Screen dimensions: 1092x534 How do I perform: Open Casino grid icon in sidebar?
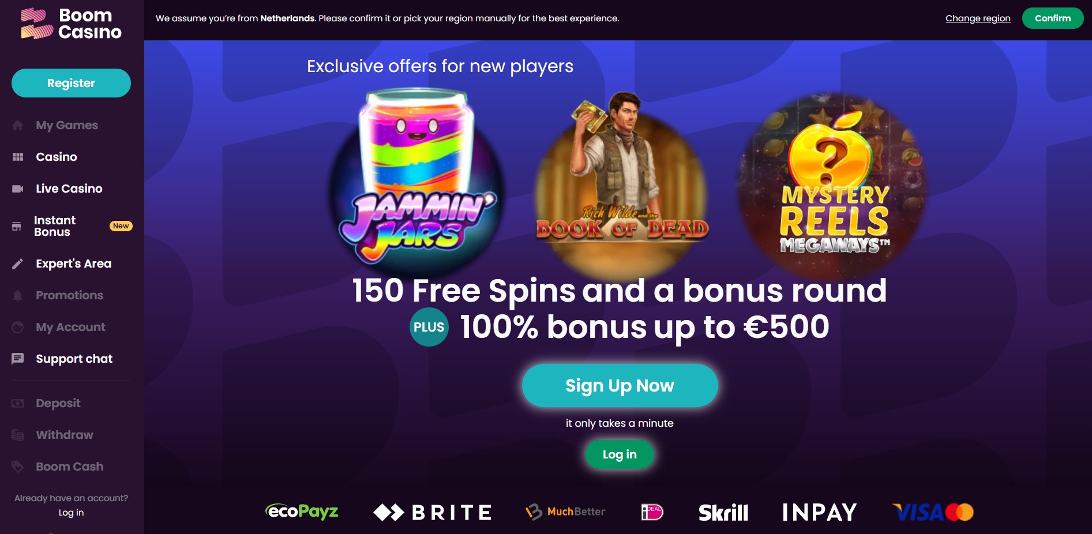[x=18, y=157]
